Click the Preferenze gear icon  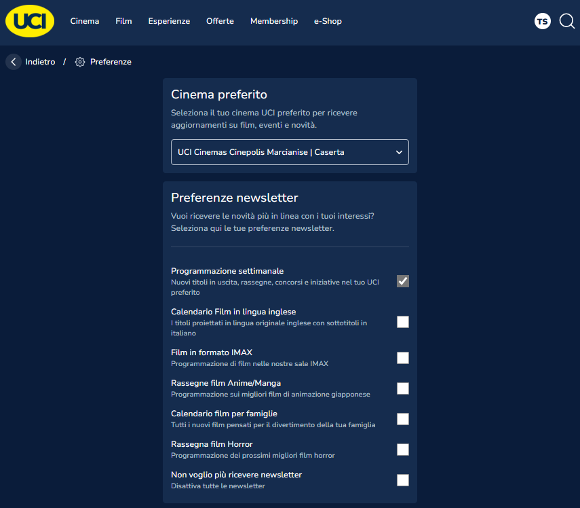click(80, 62)
